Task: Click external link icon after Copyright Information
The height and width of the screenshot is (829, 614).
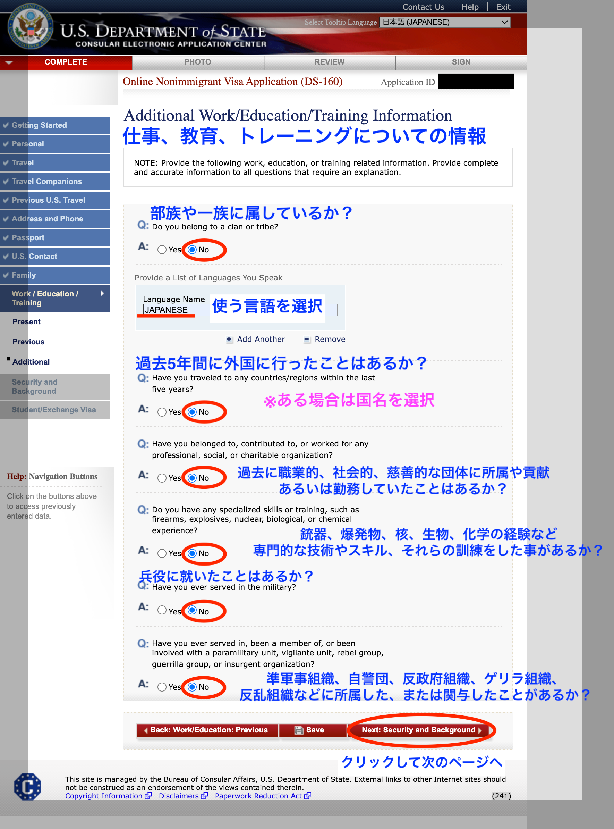Action: pyautogui.click(x=148, y=796)
